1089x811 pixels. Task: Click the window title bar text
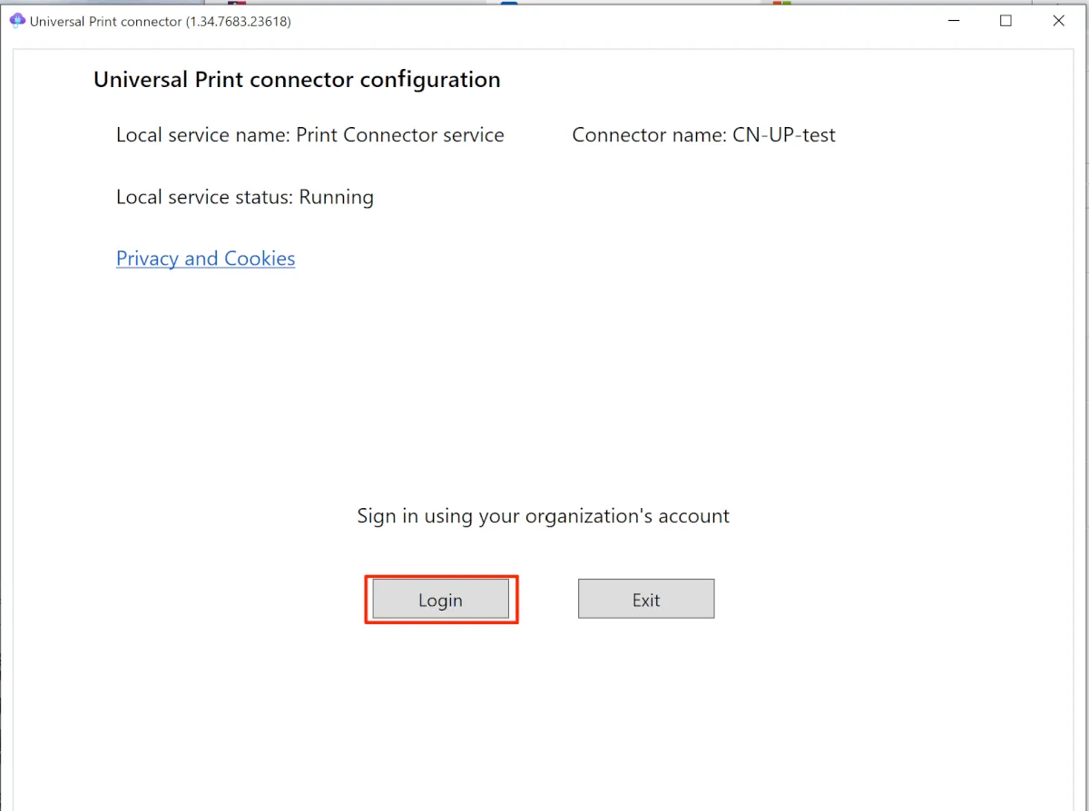pos(106,22)
